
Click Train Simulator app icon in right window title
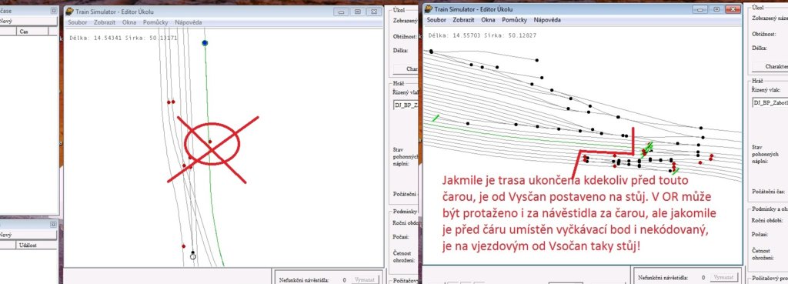428,8
